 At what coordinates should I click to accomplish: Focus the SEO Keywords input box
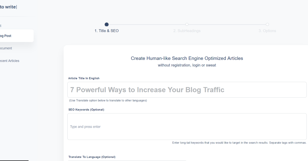(x=187, y=127)
